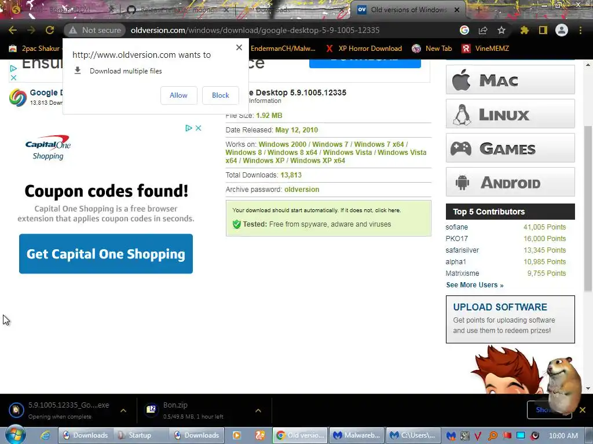Reload the page with the refresh icon
Image resolution: width=593 pixels, height=444 pixels.
(50, 30)
